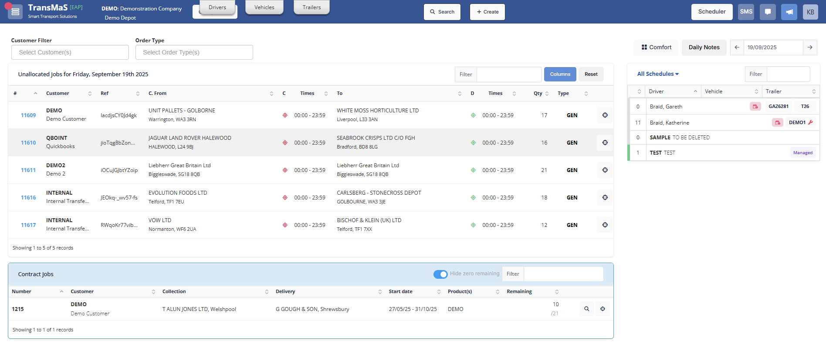Image resolution: width=826 pixels, height=348 pixels.
Task: Open job number 11610 link
Action: 28,143
